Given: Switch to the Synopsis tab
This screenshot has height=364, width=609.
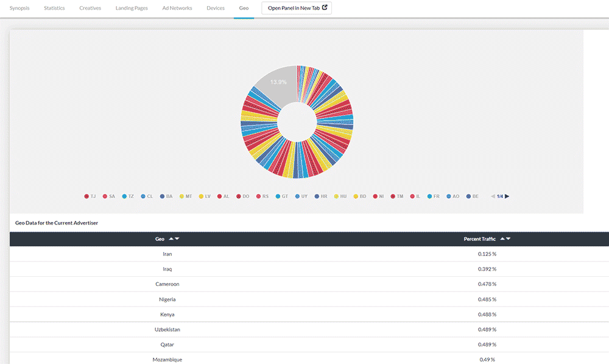Looking at the screenshot, I should tap(19, 9).
